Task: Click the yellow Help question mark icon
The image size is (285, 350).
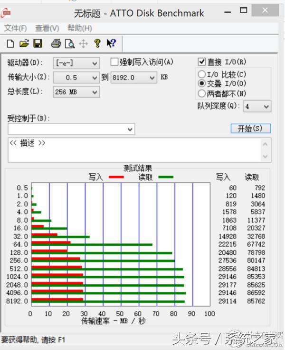Action: tap(97, 43)
